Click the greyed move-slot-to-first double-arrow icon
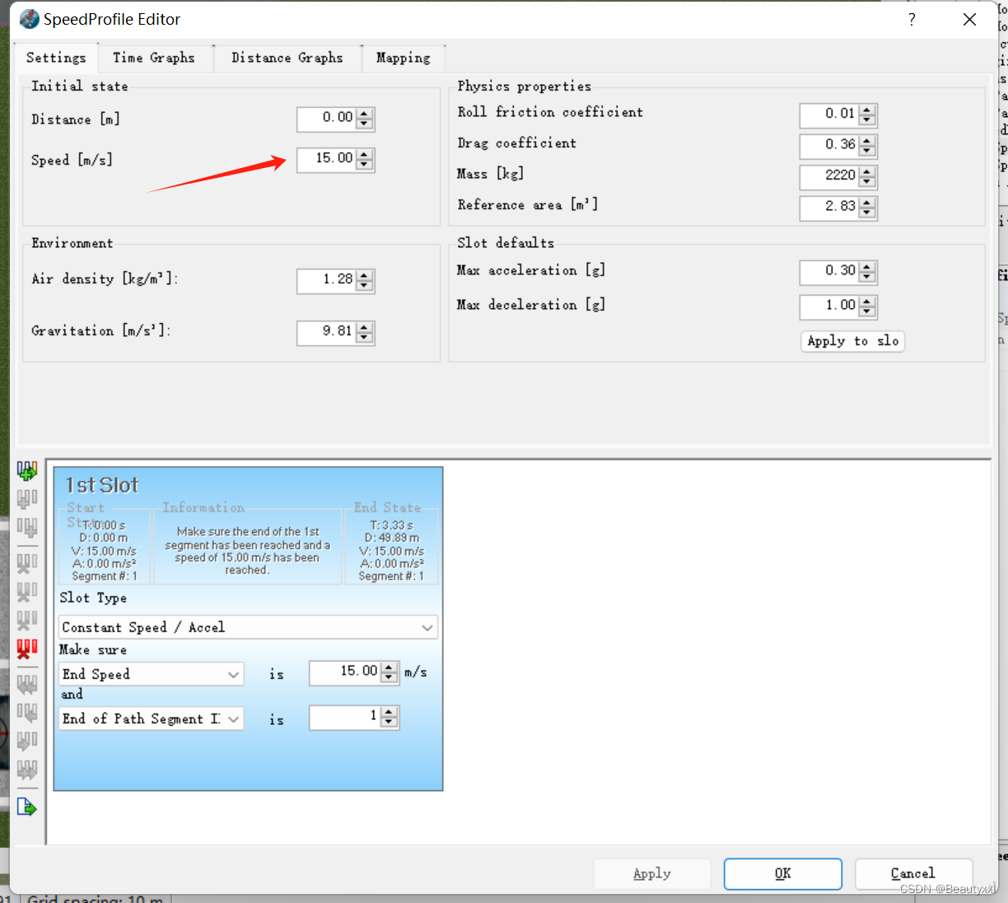Screen dimensions: 1008x903 [x=27, y=684]
